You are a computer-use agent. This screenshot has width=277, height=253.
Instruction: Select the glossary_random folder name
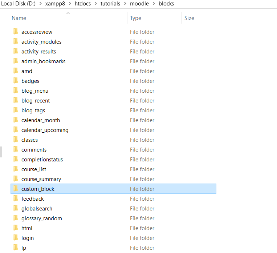pyautogui.click(x=42, y=218)
